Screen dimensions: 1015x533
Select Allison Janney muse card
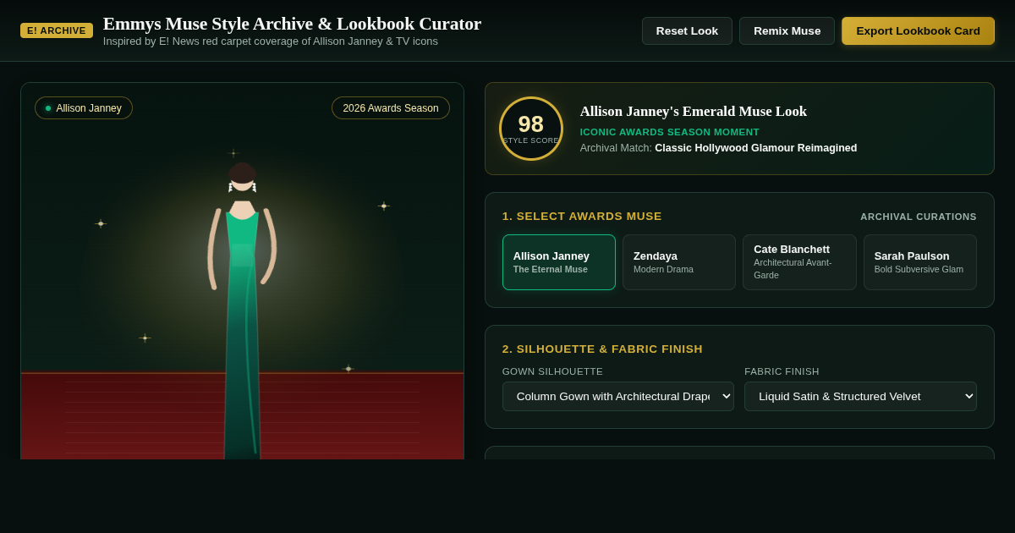[x=559, y=262]
